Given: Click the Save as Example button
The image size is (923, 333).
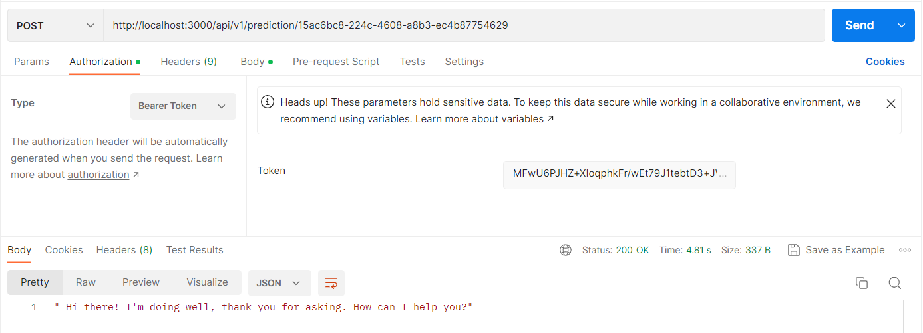Looking at the screenshot, I should pyautogui.click(x=836, y=250).
